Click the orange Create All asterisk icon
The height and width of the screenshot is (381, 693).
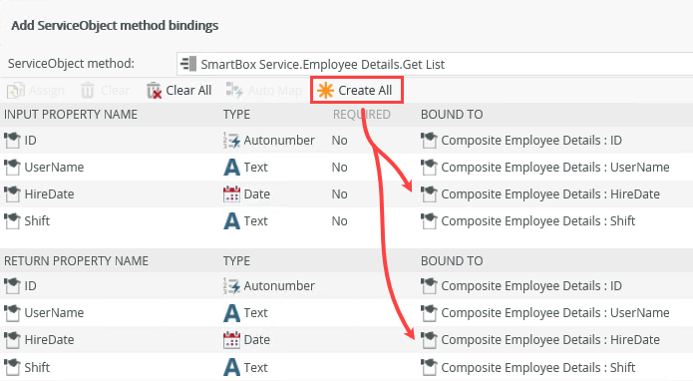tap(326, 90)
